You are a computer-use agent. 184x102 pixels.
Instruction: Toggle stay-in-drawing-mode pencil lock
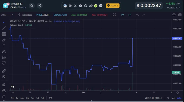[4, 90]
